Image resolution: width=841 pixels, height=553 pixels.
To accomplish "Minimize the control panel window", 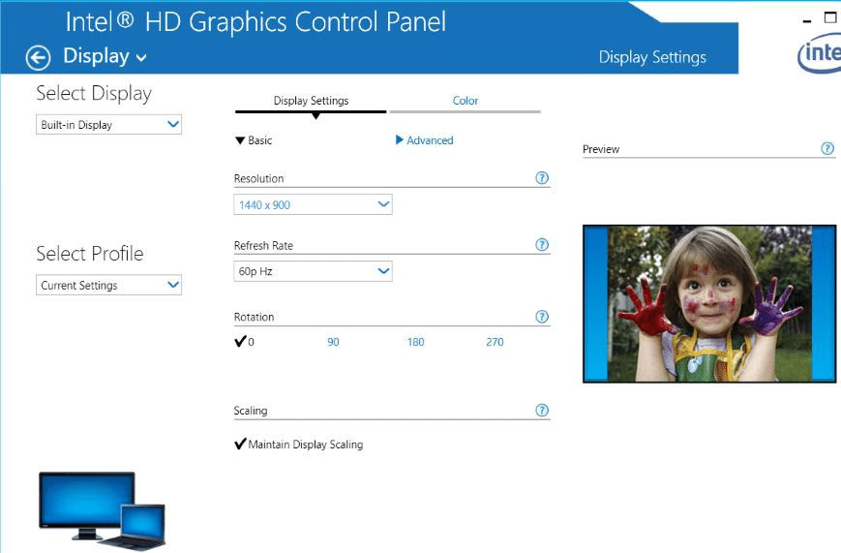I will pyautogui.click(x=807, y=21).
